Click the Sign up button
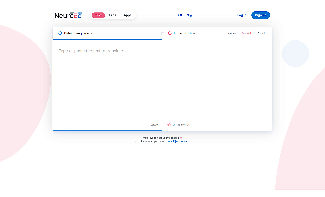 (x=261, y=15)
